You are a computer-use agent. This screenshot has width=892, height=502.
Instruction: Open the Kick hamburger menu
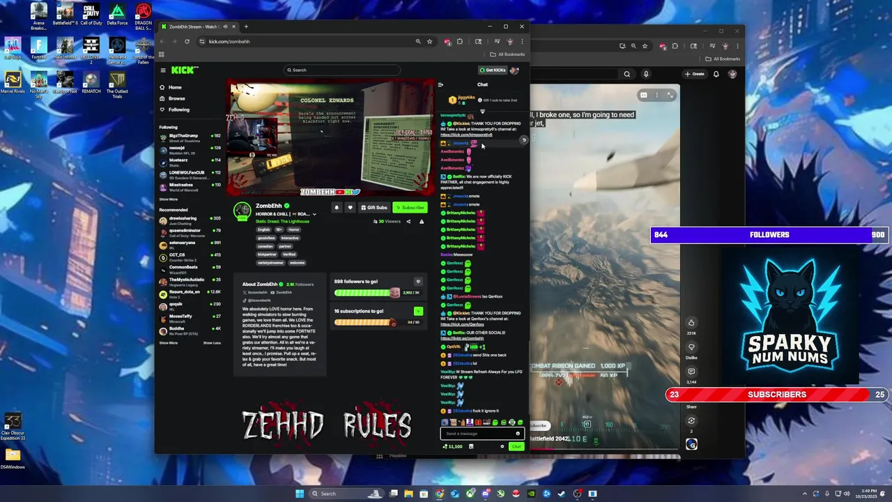pos(163,70)
